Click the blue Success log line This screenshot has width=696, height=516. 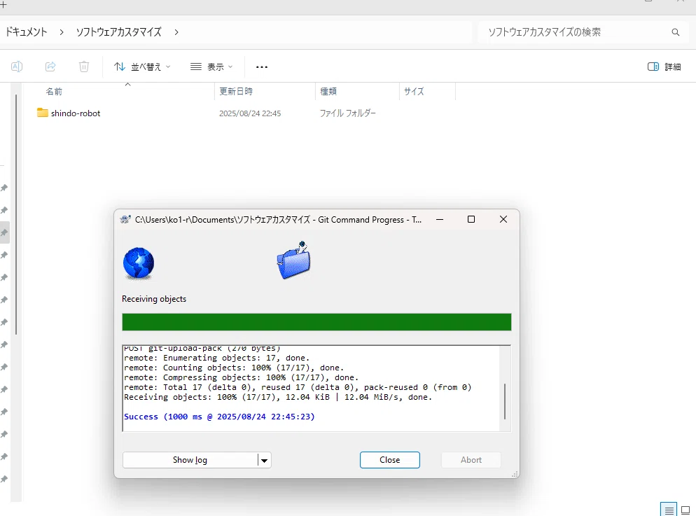tap(219, 417)
